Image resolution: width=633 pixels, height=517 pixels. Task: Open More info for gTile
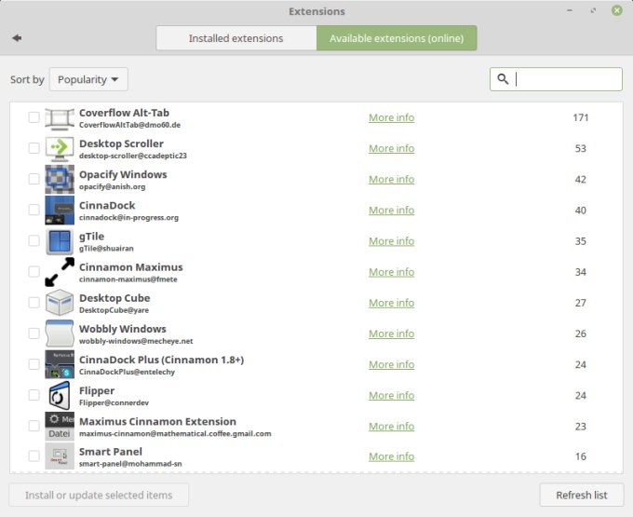[392, 240]
